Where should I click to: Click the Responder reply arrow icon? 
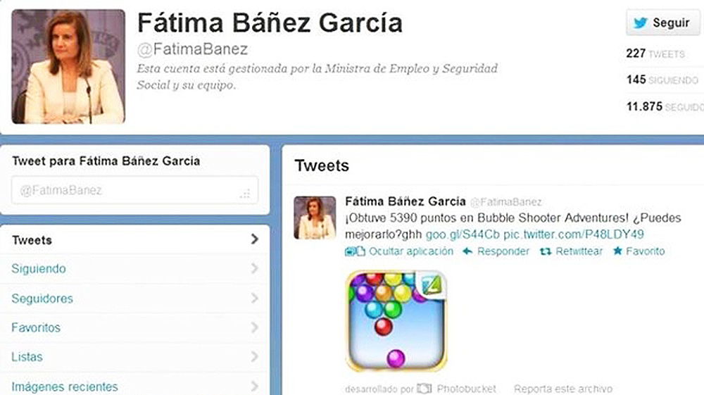467,251
